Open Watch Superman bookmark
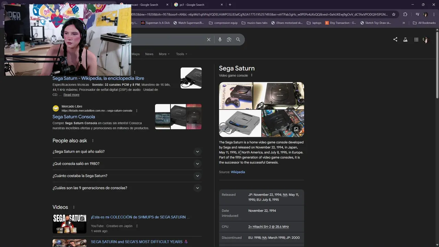 pos(188,23)
